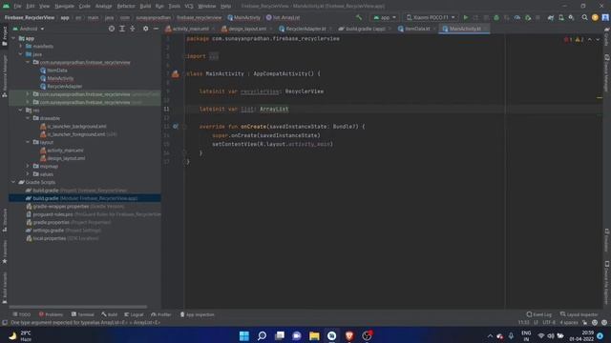Screen dimensions: 611x343
Task: Collapse the res folder
Action: click(21, 111)
